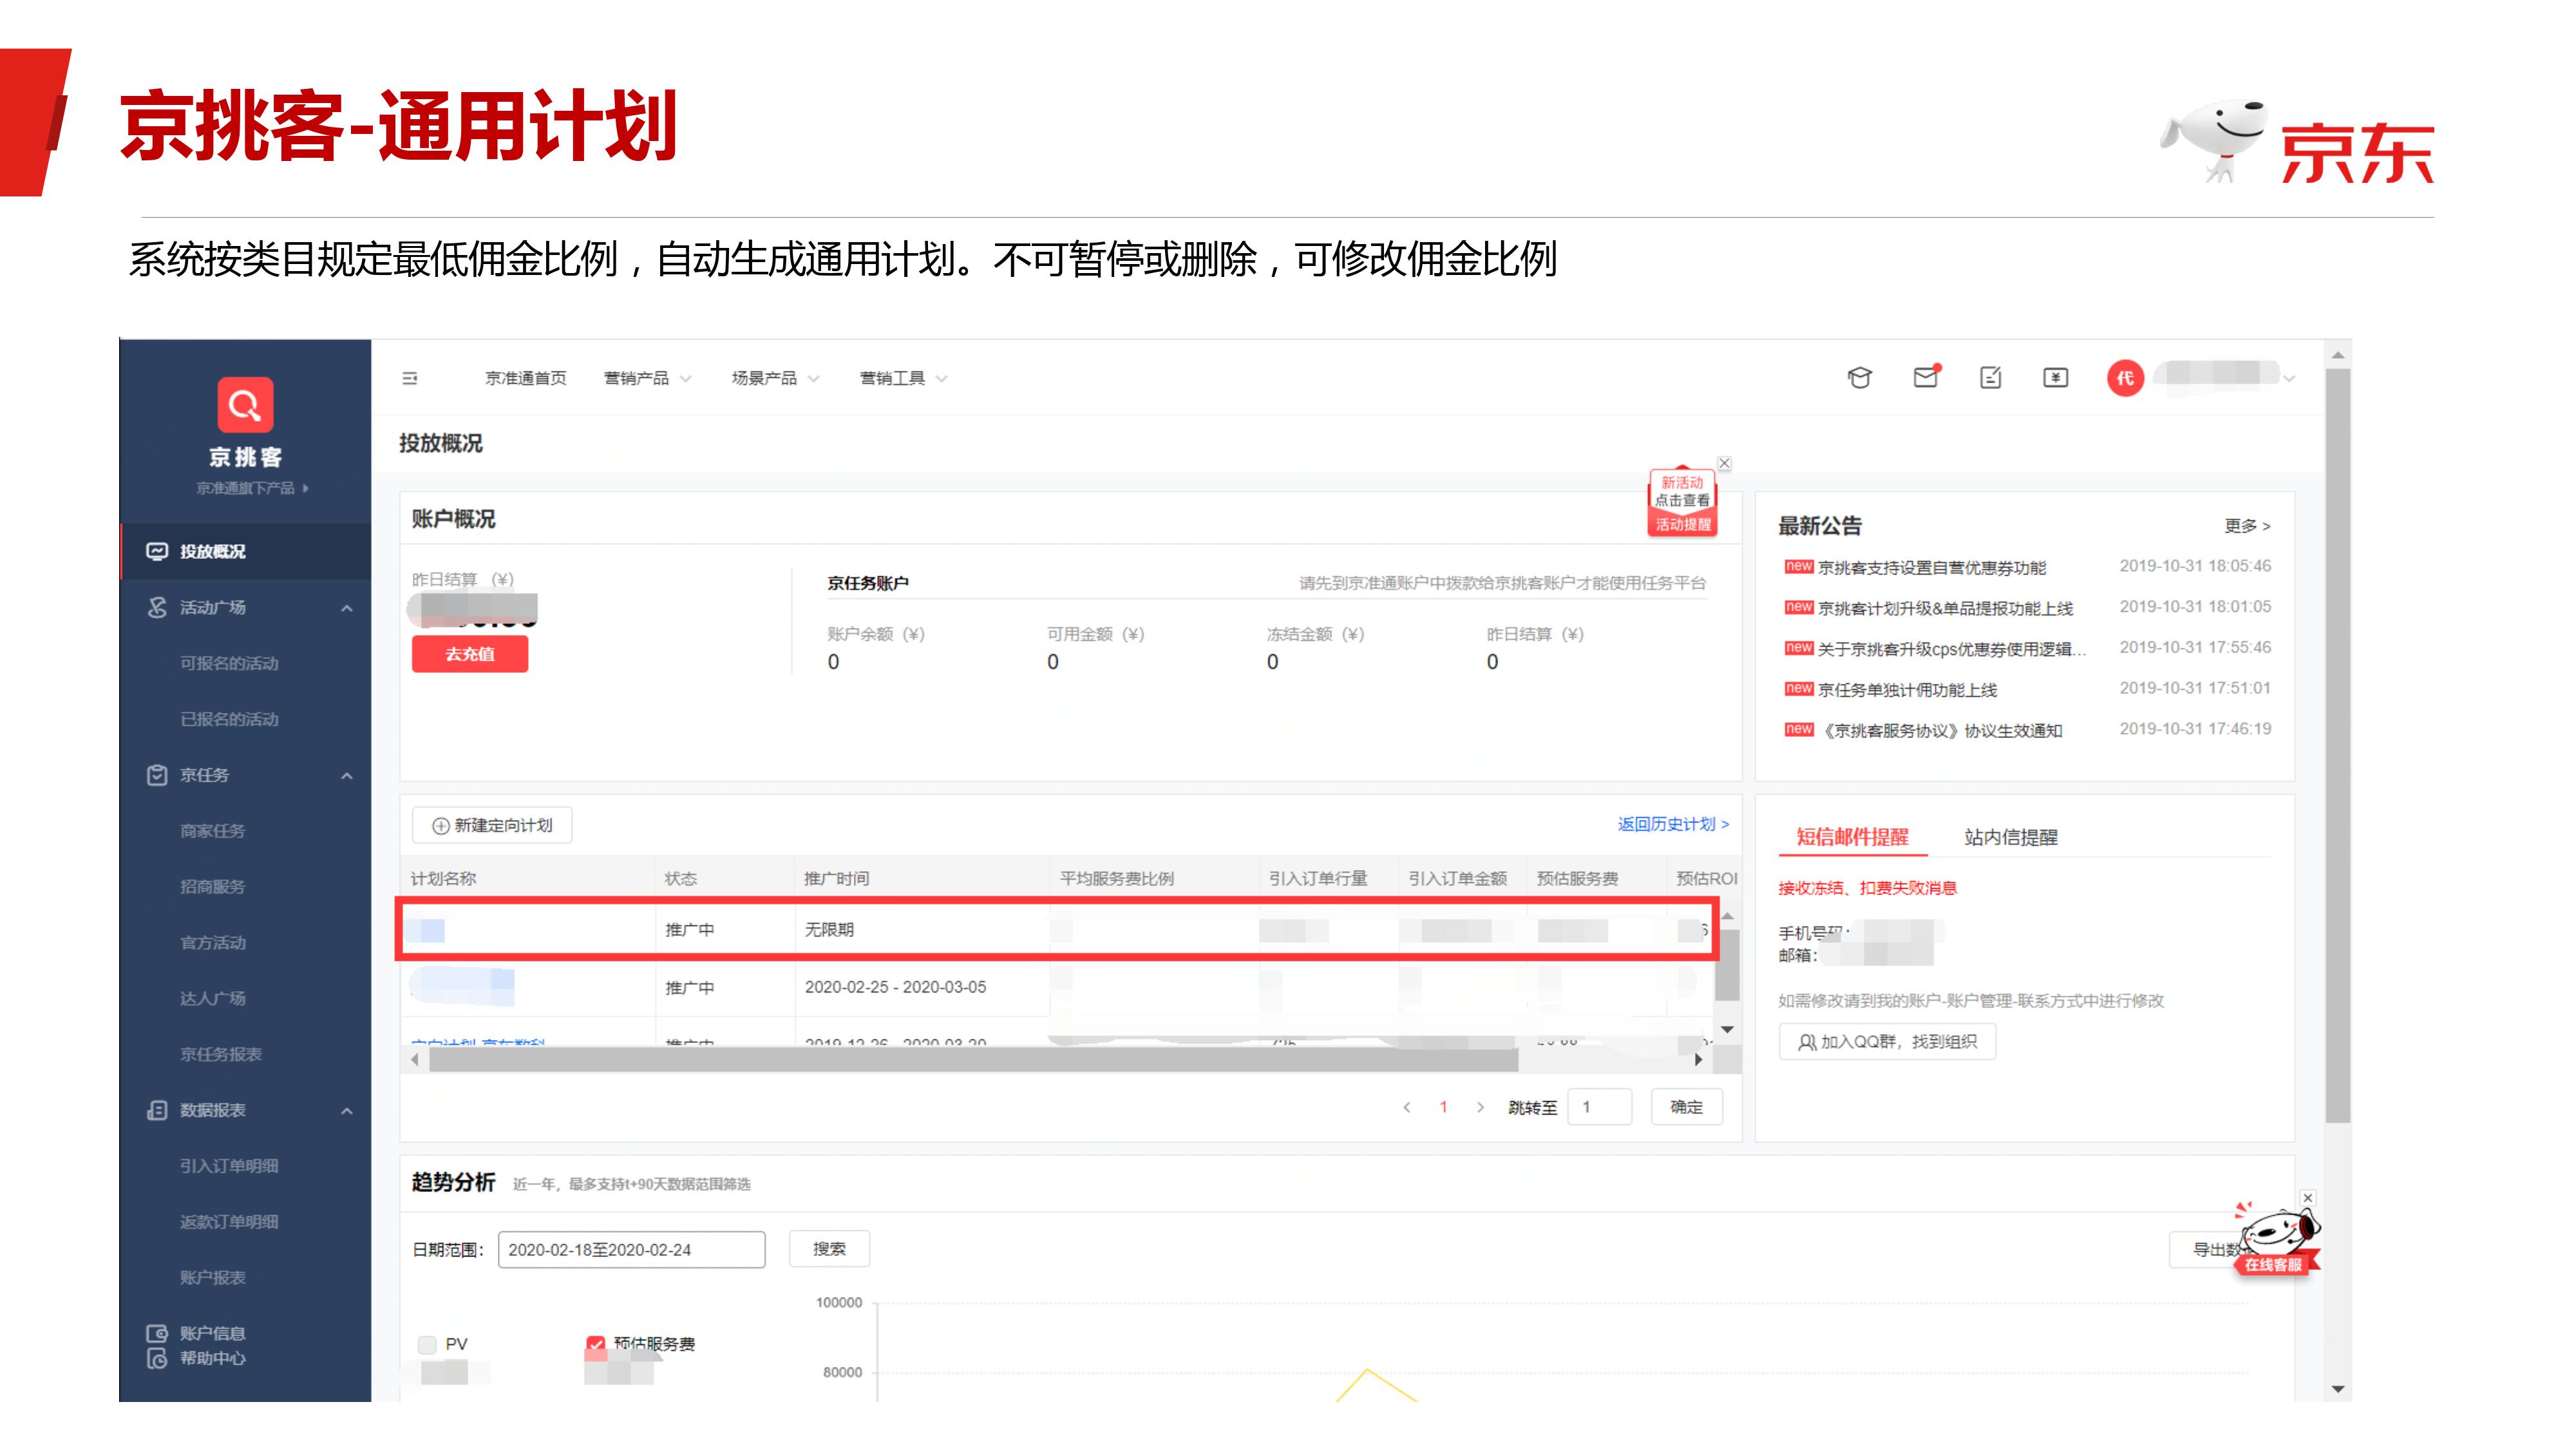Click the 搜索 button
This screenshot has width=2576, height=1449.
click(x=829, y=1249)
